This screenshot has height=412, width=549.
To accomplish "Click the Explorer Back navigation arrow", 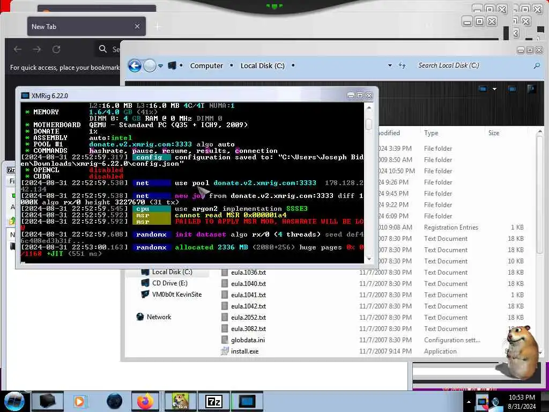I will point(135,65).
